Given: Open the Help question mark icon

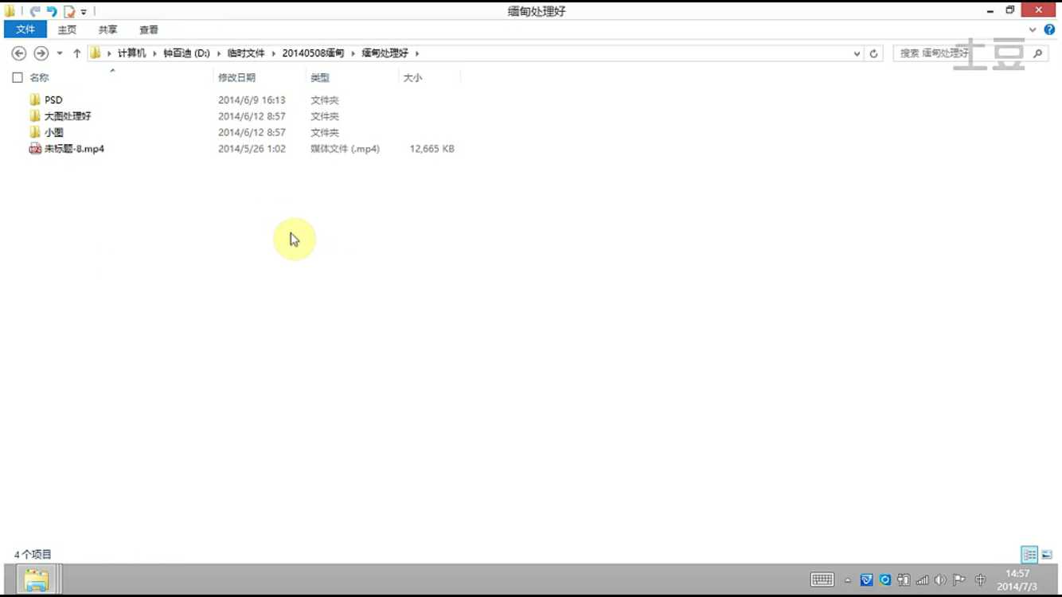Looking at the screenshot, I should [1049, 29].
